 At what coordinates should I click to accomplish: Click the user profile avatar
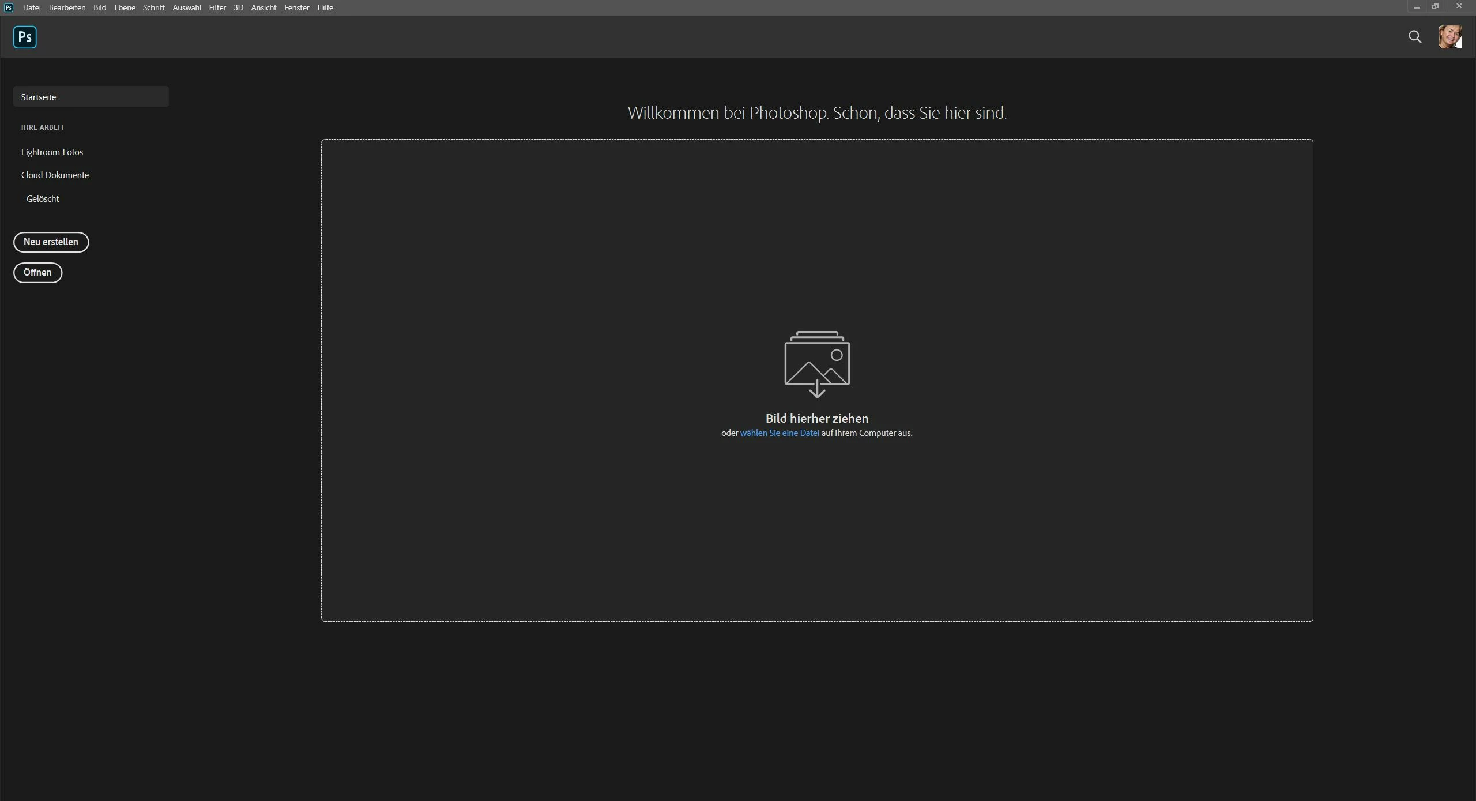(1449, 37)
